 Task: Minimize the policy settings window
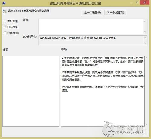(x=131, y=3)
